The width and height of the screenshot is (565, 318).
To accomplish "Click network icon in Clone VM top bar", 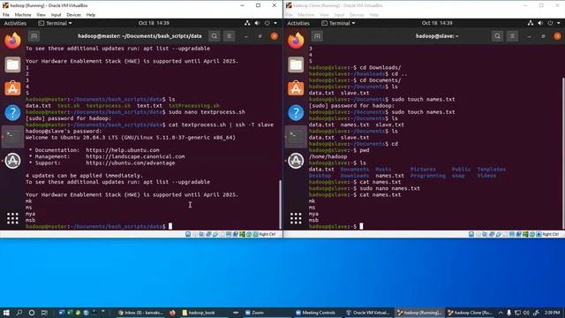I will pos(531,23).
